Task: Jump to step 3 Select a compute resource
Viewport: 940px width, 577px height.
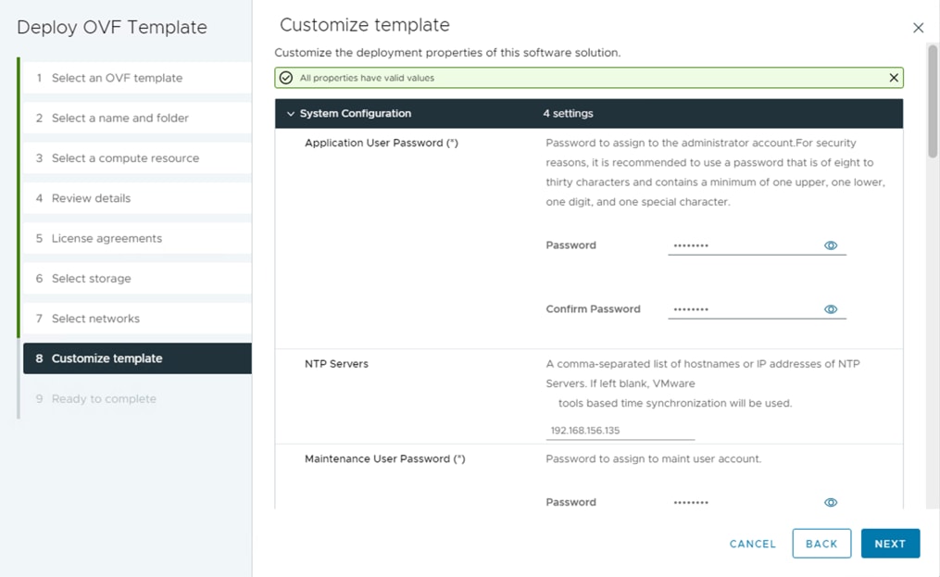Action: tap(125, 158)
